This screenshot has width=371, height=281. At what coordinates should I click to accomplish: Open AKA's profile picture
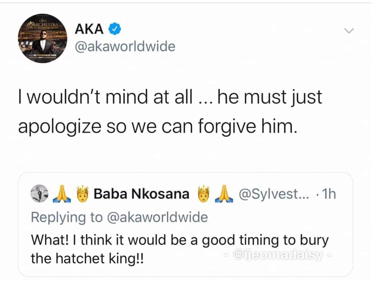42,38
